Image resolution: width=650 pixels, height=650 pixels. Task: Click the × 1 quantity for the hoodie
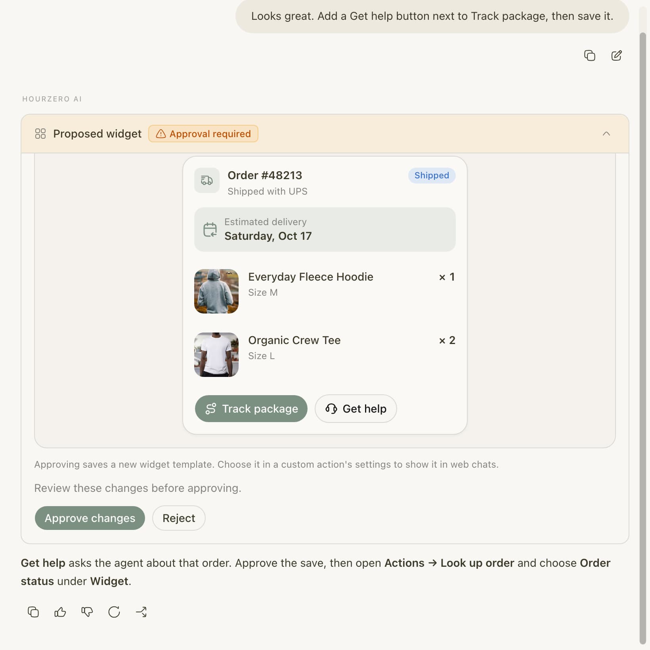click(447, 277)
